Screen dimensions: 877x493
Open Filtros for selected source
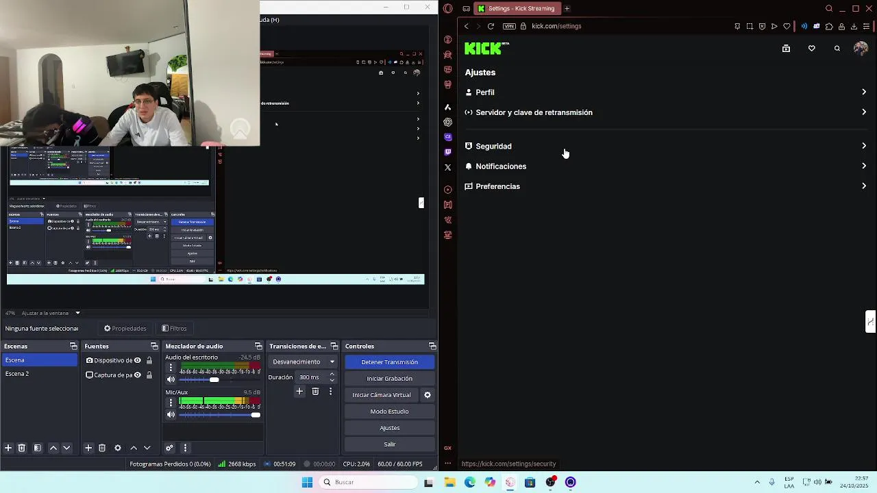click(x=174, y=328)
